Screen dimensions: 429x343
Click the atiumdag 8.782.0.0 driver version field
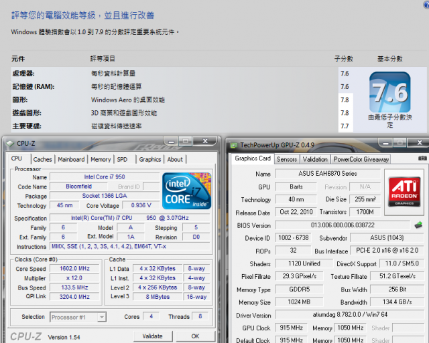(x=350, y=315)
